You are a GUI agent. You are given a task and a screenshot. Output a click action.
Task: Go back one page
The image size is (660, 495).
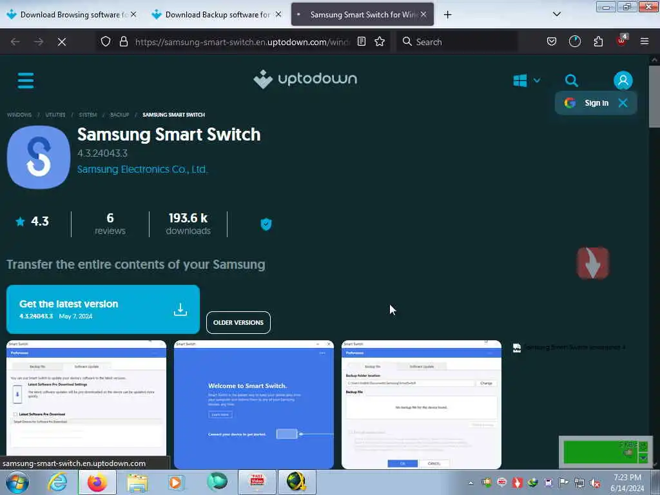tap(15, 42)
